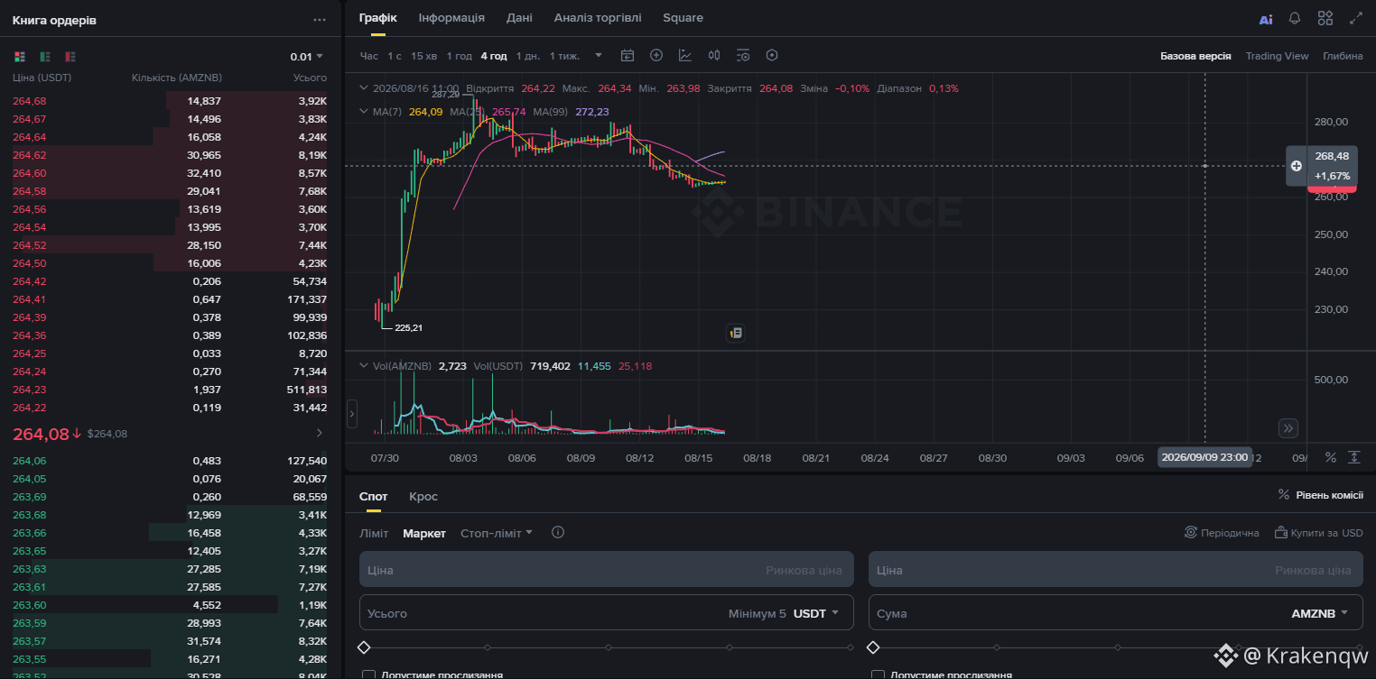Viewport: 1376px width, 679px height.
Task: Switch chart to Trading View mode
Action: [1277, 56]
